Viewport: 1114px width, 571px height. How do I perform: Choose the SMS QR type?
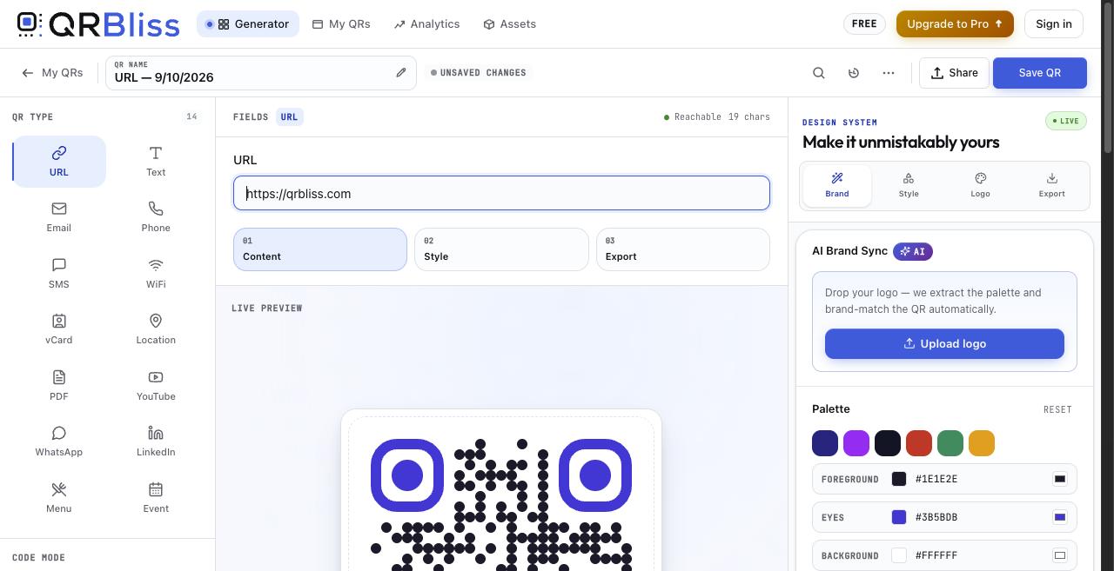(x=59, y=274)
